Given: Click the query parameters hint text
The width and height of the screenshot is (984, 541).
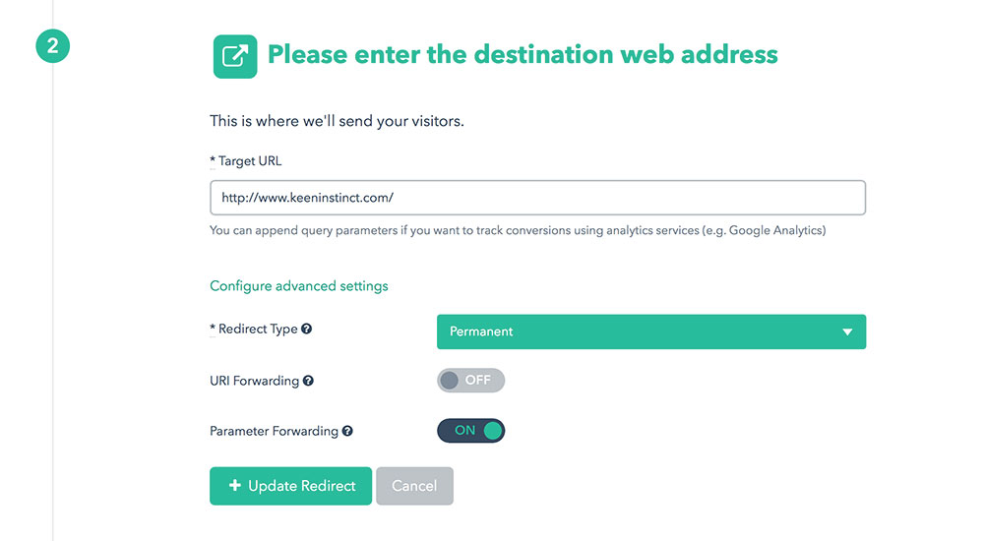Looking at the screenshot, I should (x=518, y=231).
